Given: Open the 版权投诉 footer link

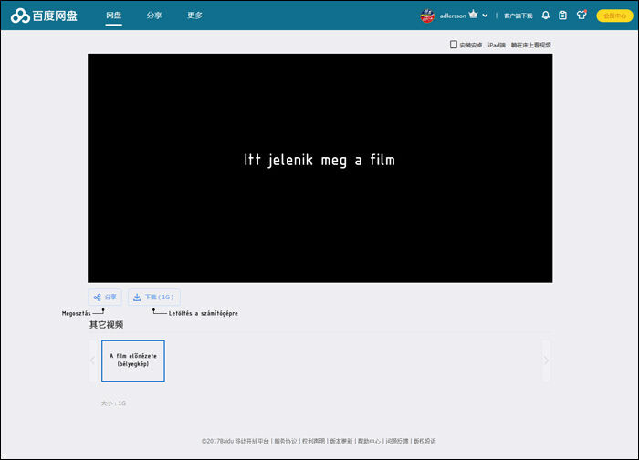Looking at the screenshot, I should click(x=424, y=441).
